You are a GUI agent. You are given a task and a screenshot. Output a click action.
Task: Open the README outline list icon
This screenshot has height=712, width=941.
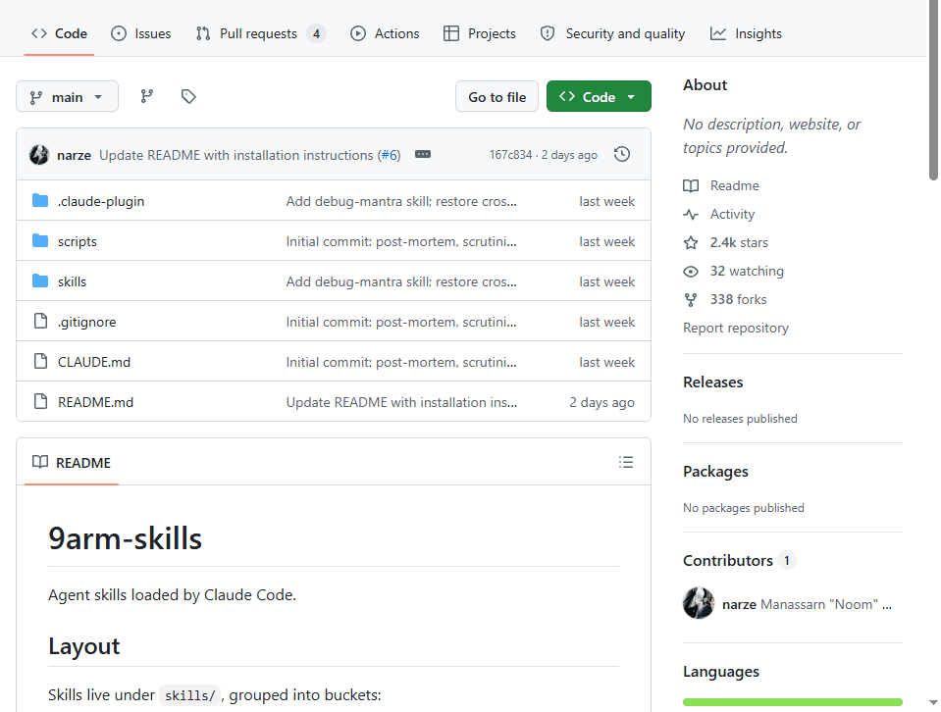pos(626,462)
